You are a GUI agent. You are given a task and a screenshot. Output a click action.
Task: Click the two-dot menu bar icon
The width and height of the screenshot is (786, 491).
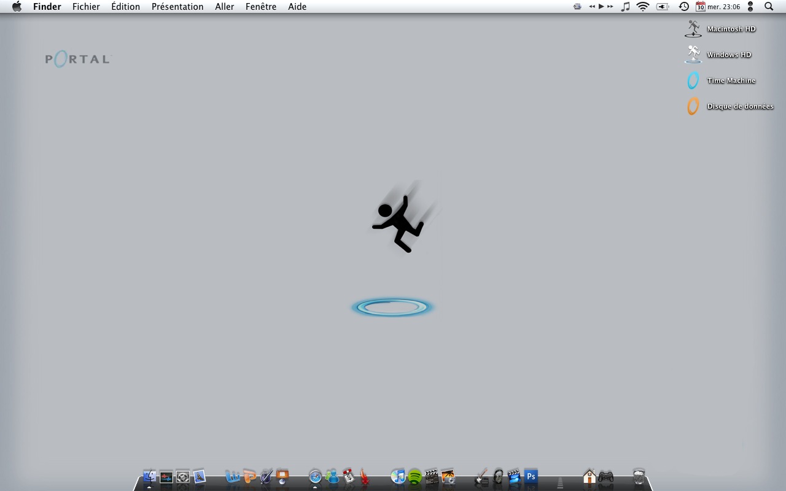[x=750, y=7]
